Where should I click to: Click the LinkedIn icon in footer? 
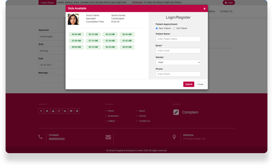(65, 111)
